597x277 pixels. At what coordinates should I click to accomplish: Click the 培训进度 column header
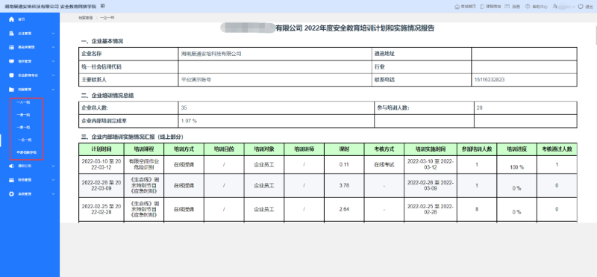(516, 149)
